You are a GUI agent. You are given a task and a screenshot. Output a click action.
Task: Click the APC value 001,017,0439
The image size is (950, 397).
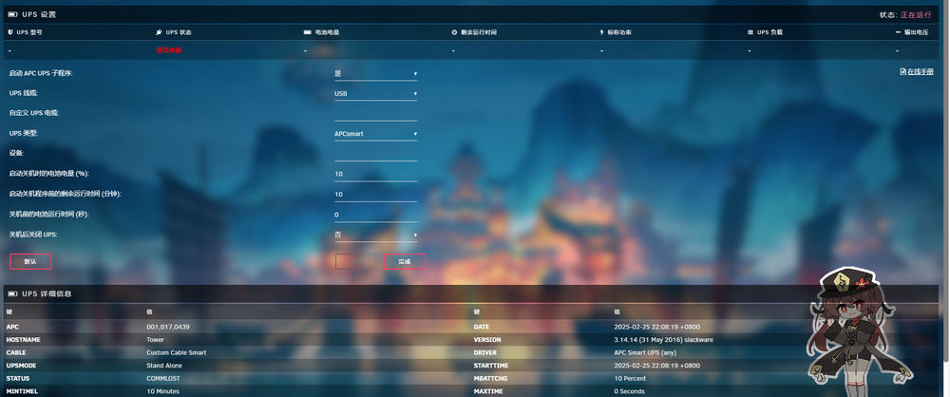[168, 327]
